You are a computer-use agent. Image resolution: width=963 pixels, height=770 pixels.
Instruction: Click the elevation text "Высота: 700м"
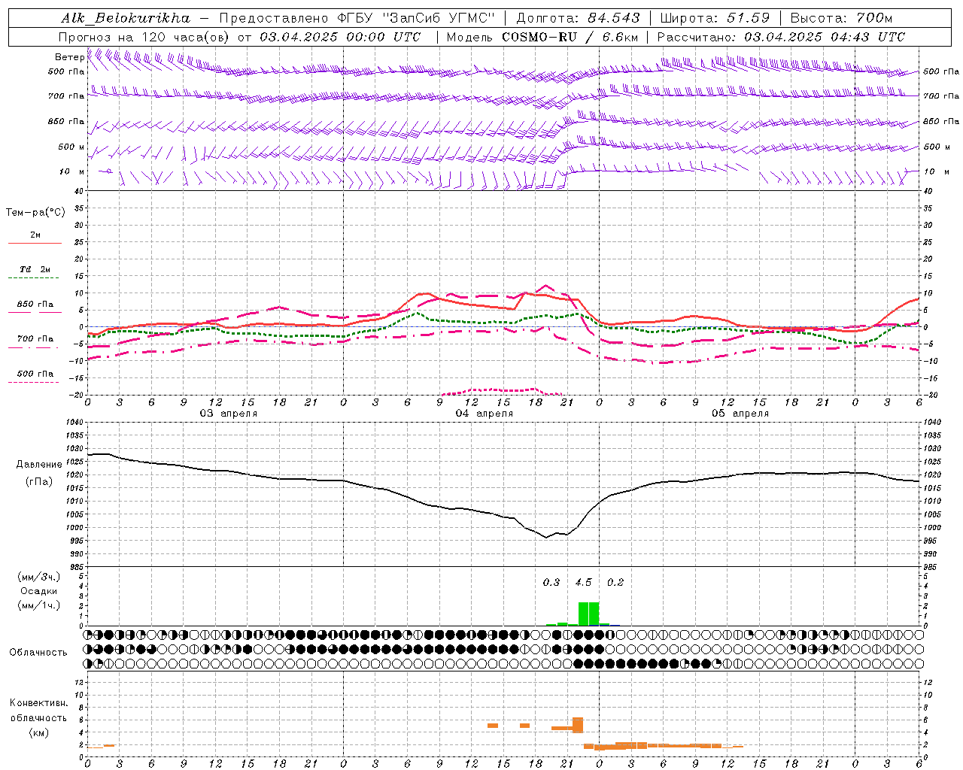click(841, 18)
